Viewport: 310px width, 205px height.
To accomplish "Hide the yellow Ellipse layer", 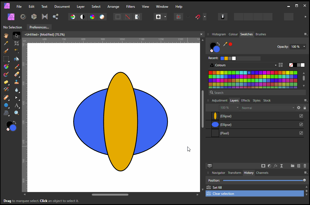I will 301,116.
